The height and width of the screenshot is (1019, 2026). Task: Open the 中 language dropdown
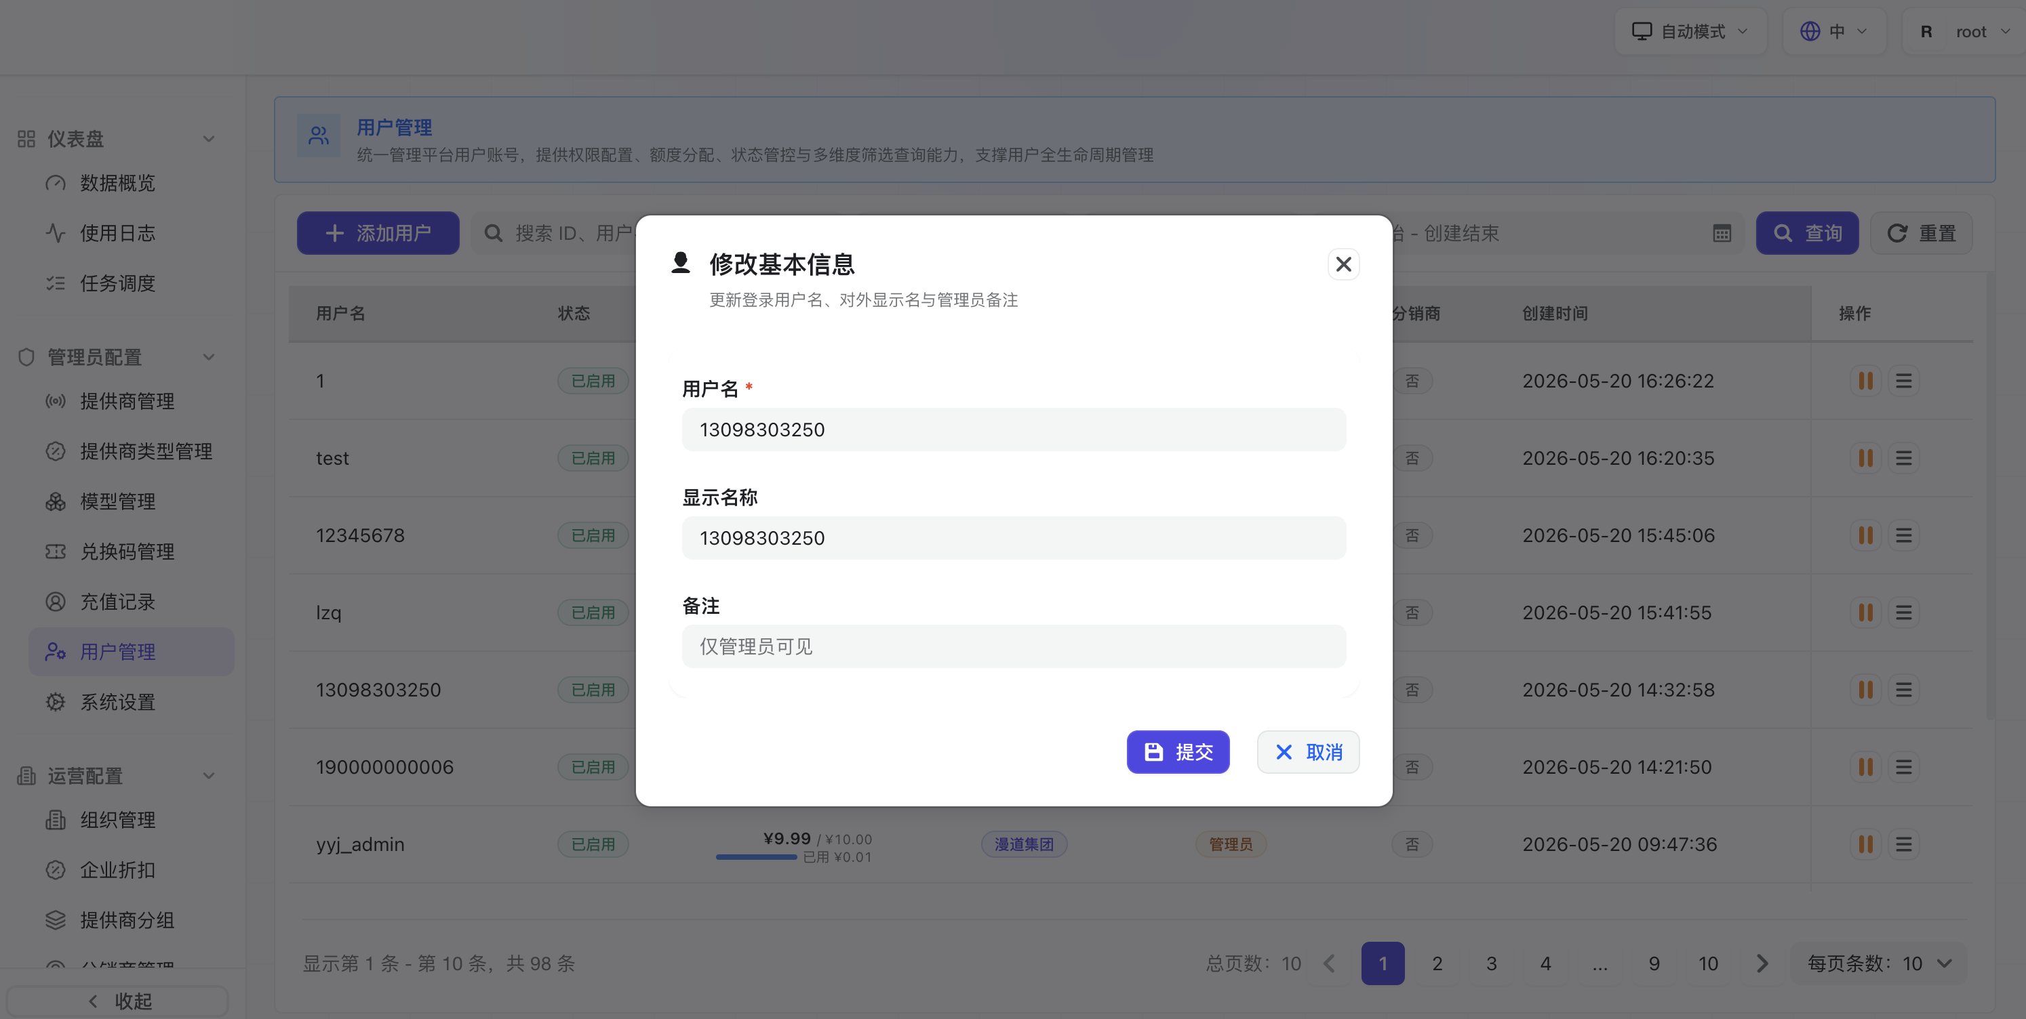click(1833, 31)
